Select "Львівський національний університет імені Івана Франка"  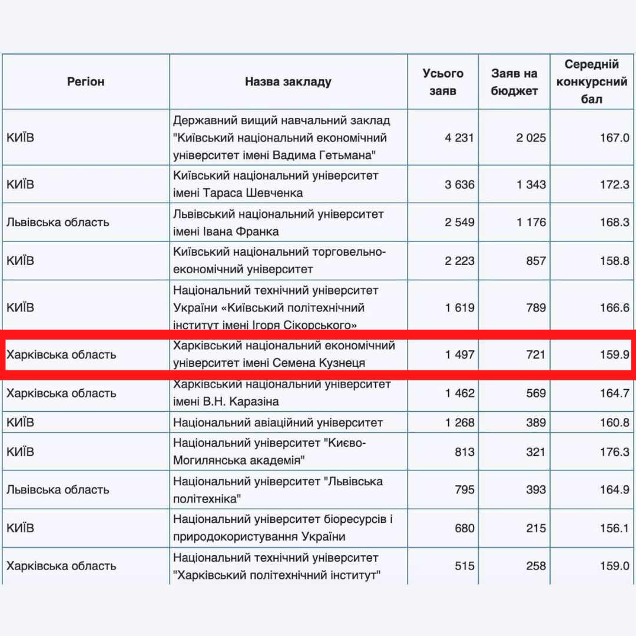tap(278, 222)
